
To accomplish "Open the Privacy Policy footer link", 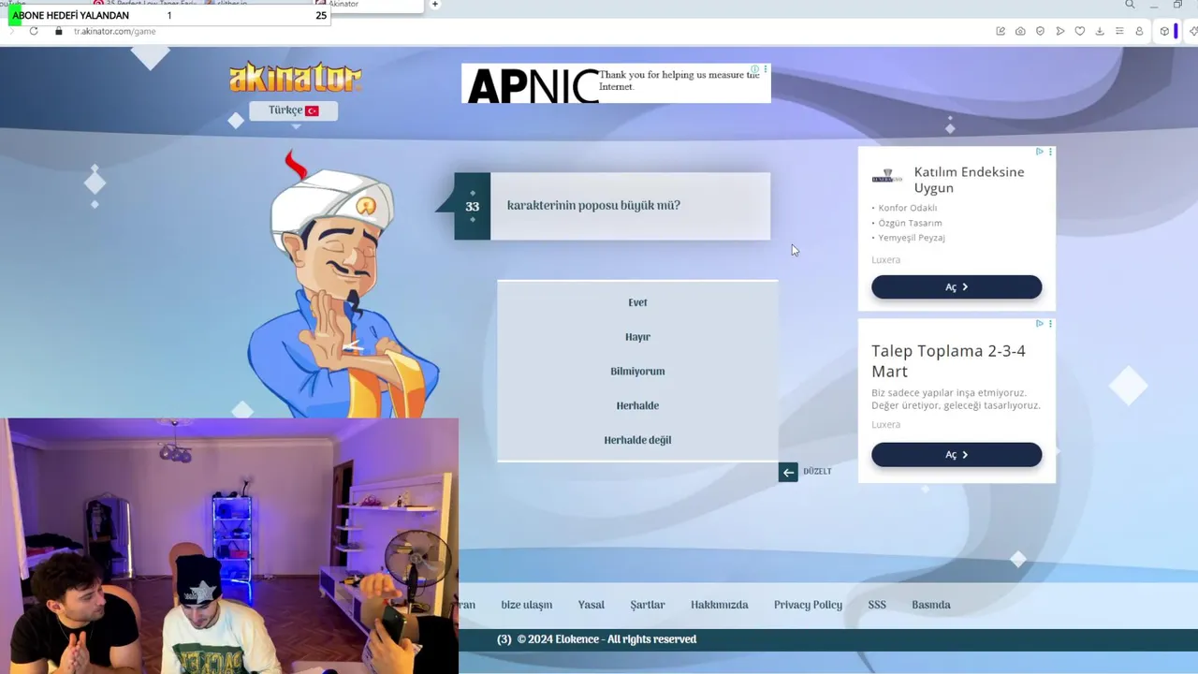I will coord(809,605).
